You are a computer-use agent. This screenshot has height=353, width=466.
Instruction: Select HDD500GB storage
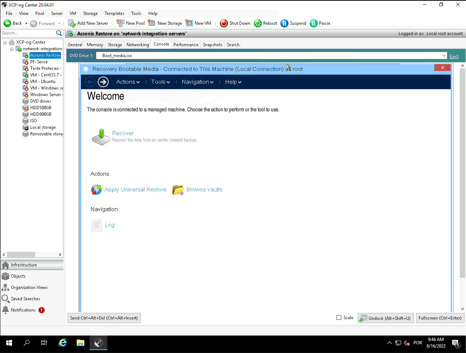41,108
